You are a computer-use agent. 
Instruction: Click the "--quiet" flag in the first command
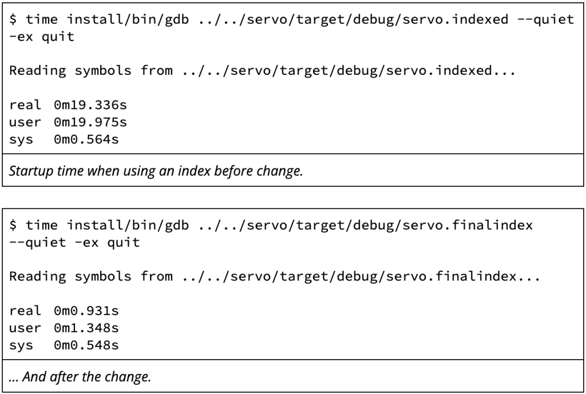[545, 19]
